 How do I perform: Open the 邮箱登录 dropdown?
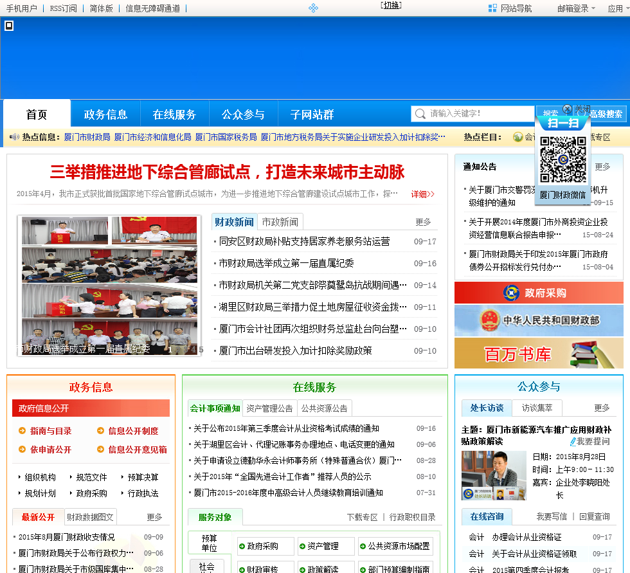pos(576,8)
